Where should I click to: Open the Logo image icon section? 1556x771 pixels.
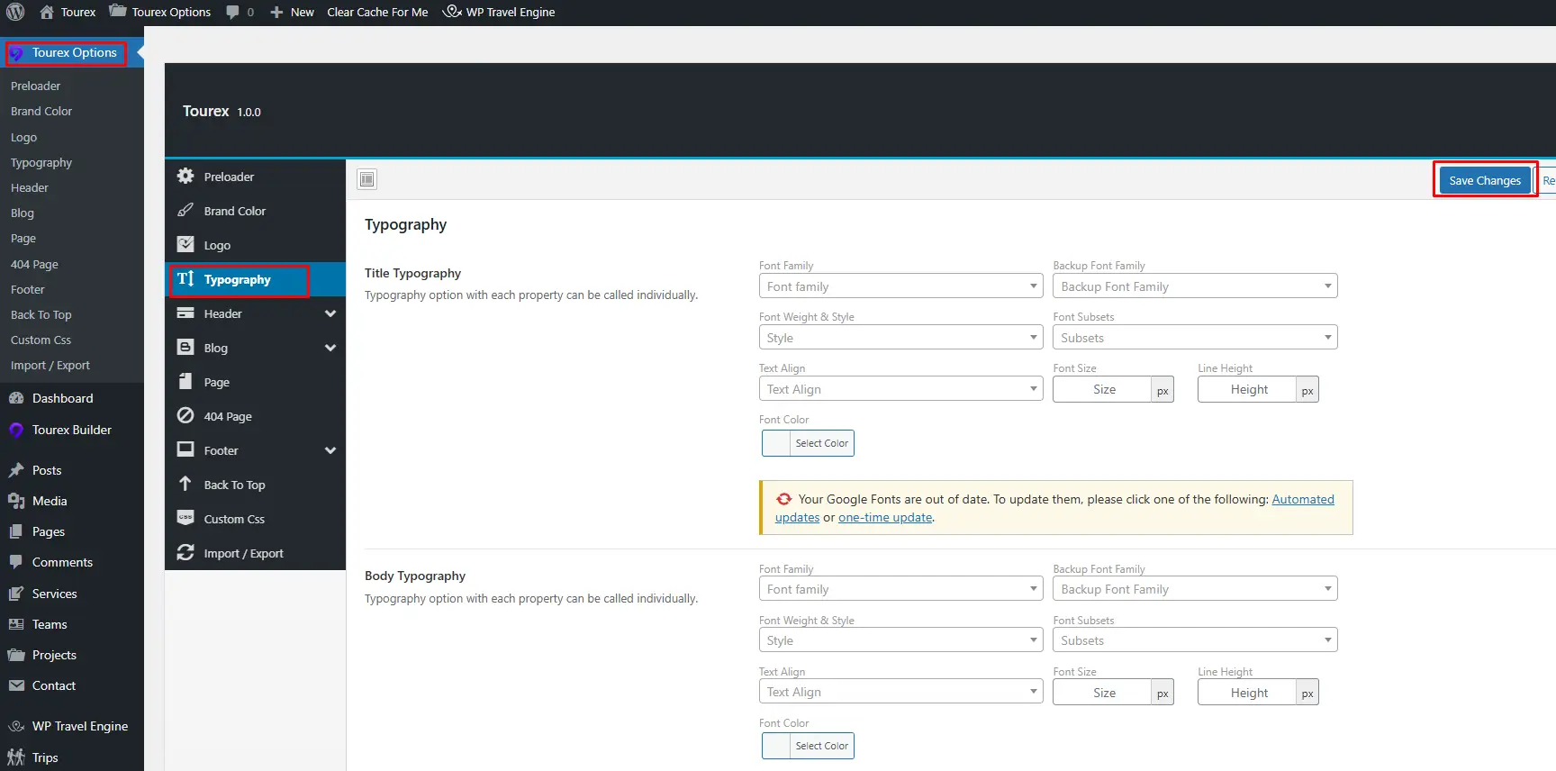pyautogui.click(x=185, y=245)
